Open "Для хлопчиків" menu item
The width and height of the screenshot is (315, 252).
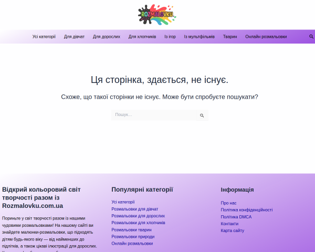[x=142, y=37]
